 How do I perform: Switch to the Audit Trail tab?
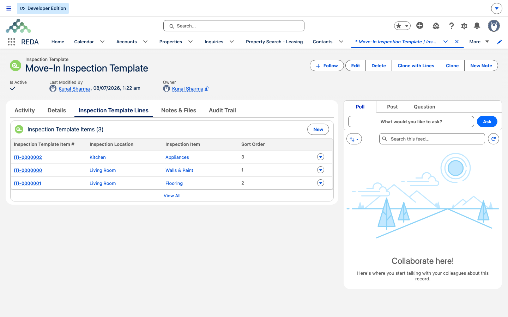click(222, 110)
